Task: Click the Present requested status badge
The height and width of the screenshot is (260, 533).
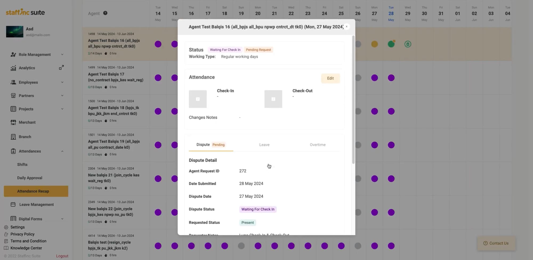Action: pyautogui.click(x=248, y=222)
